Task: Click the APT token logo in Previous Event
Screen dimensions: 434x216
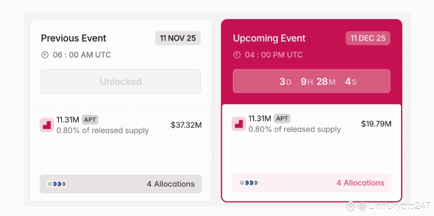Action: pyautogui.click(x=47, y=125)
